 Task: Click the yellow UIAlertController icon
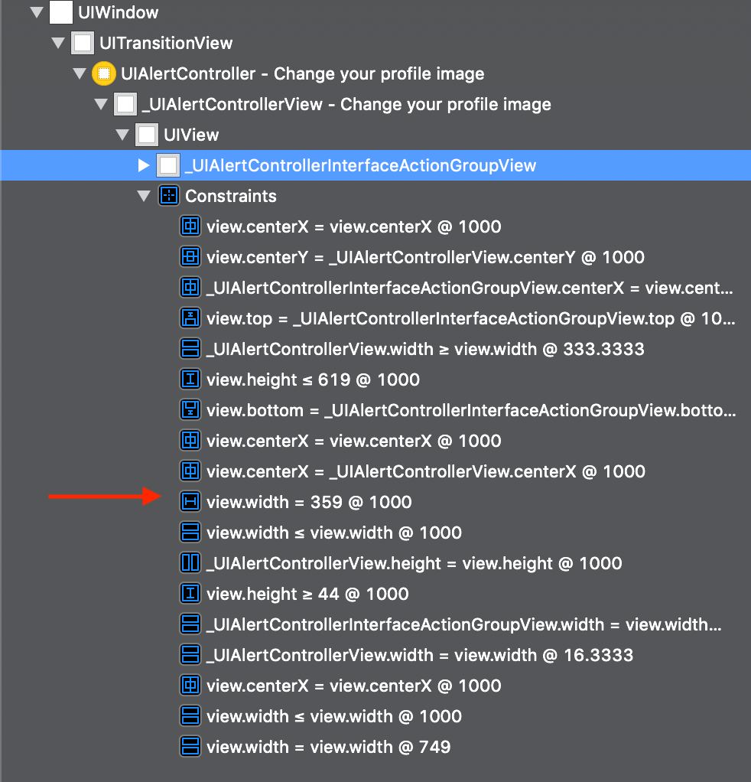(x=104, y=73)
